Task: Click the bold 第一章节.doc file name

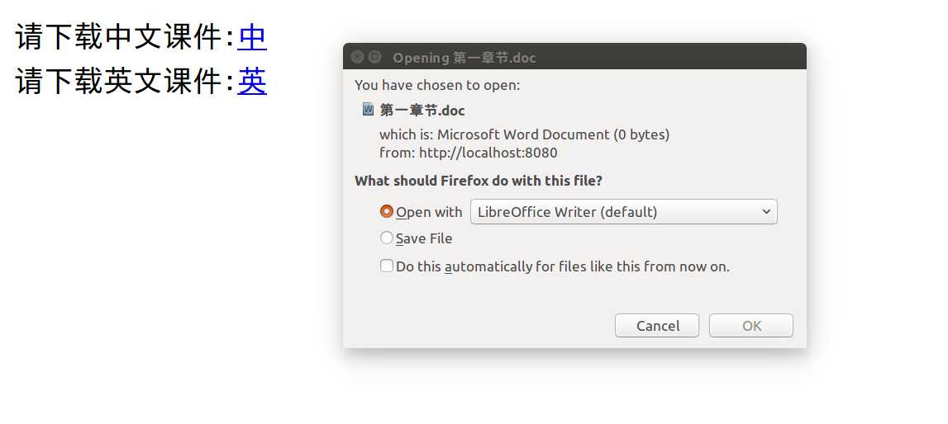Action: [422, 111]
